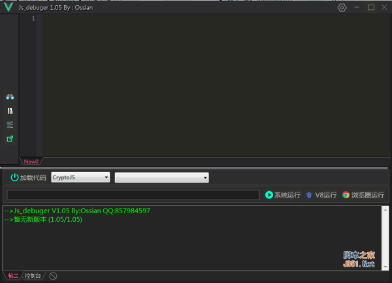Click the text lines format-code icon
Image resolution: width=392 pixels, height=283 pixels.
point(10,125)
